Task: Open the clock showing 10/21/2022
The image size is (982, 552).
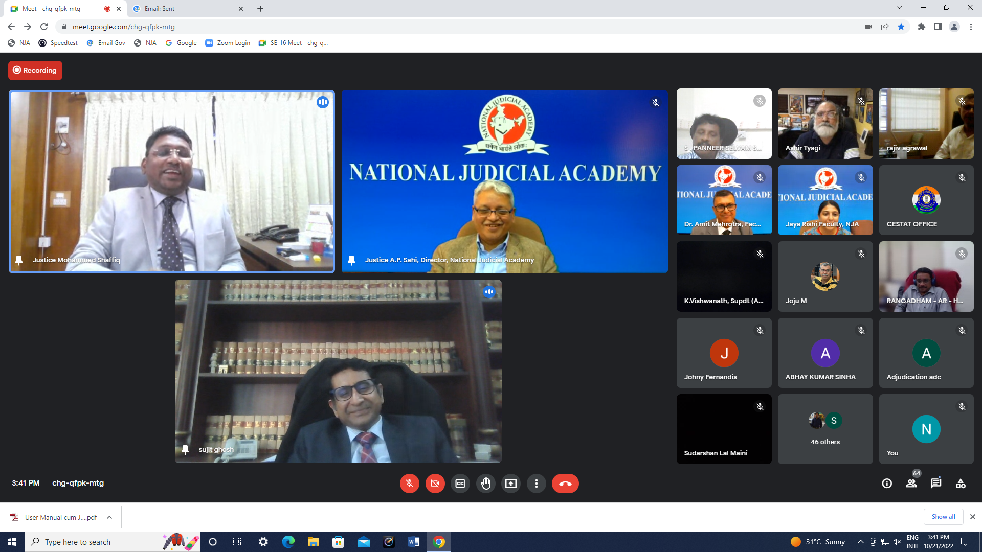Action: click(939, 542)
